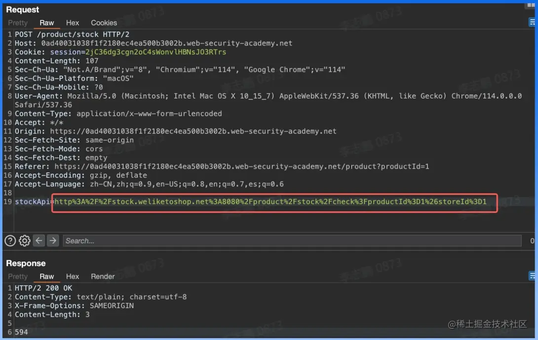Switch layout using the top-right panel view icon
538x340 pixels.
click(531, 5)
